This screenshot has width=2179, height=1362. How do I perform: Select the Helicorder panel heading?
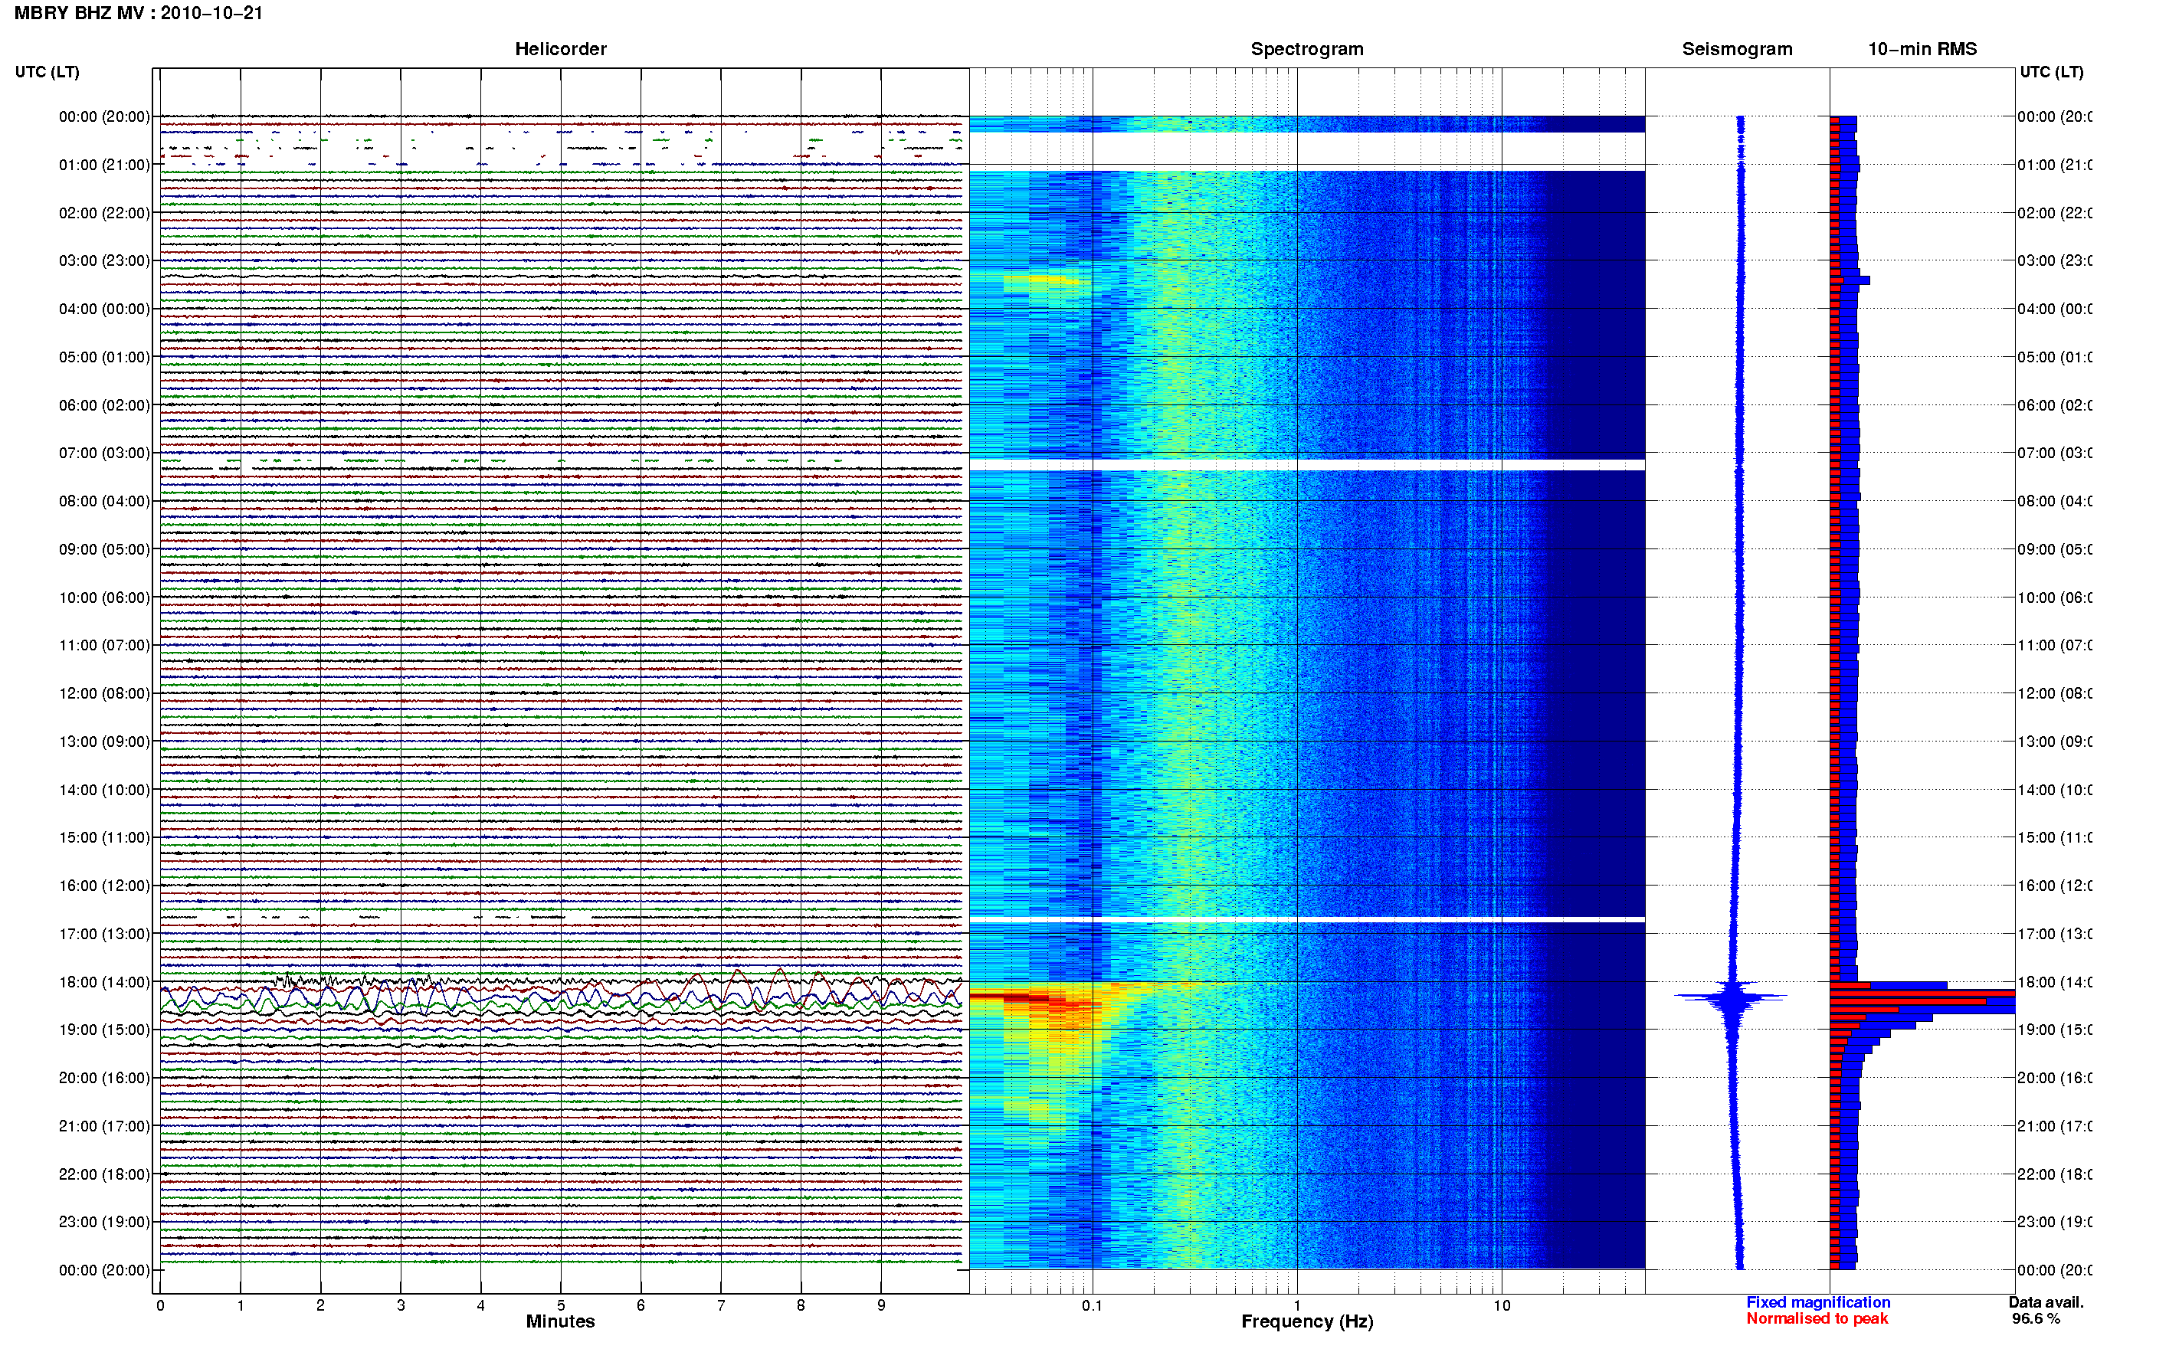(x=560, y=49)
